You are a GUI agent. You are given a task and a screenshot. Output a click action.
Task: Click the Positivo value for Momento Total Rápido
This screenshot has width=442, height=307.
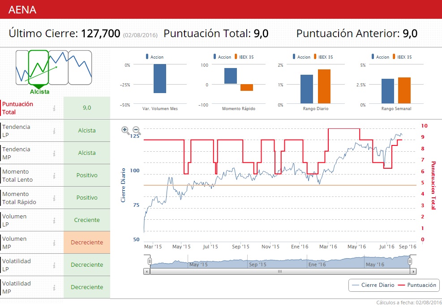(87, 197)
